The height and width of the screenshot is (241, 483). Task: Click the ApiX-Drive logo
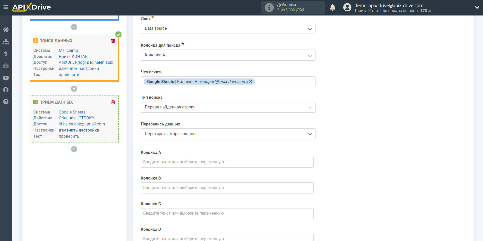(x=32, y=7)
